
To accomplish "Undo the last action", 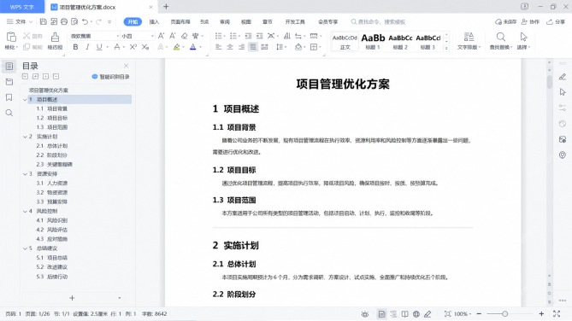I will 85,22.
